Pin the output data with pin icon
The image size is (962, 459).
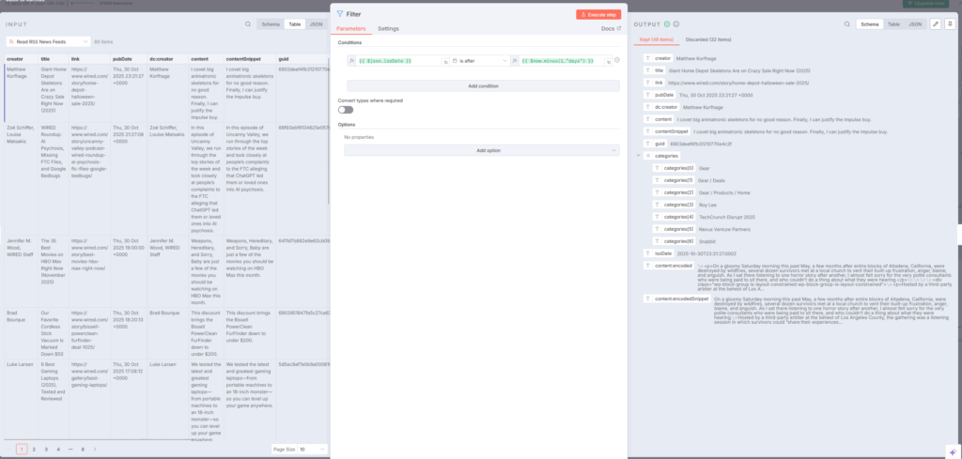pos(949,23)
